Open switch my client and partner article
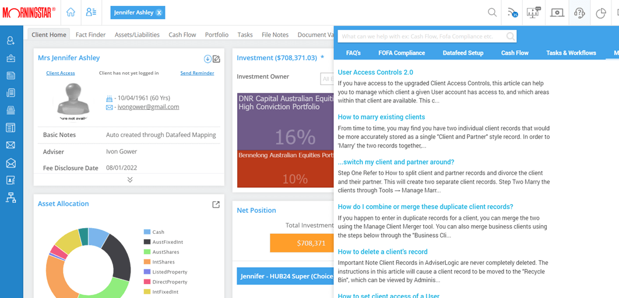 coord(396,162)
